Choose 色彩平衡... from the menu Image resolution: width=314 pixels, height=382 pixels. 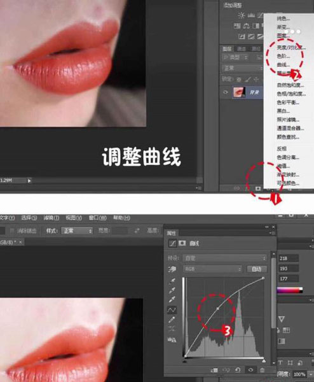click(x=288, y=103)
